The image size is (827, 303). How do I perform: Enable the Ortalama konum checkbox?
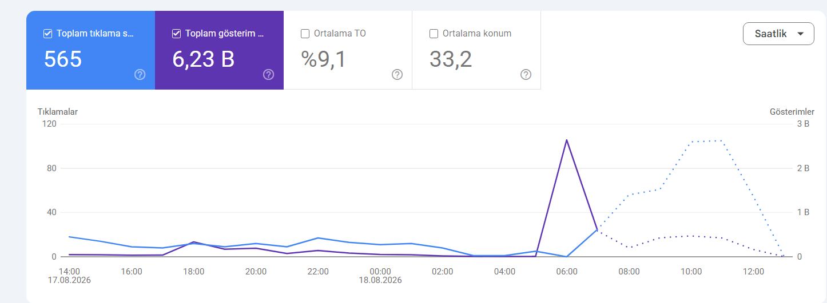coord(434,34)
